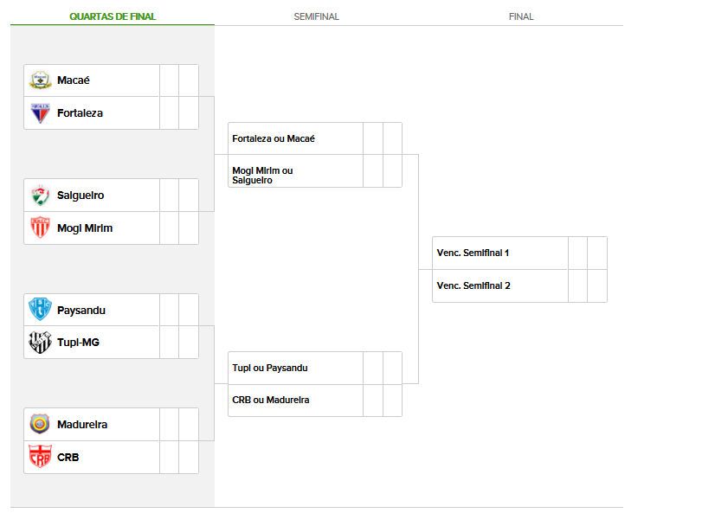715x513 pixels.
Task: Select the Final tab
Action: point(521,16)
